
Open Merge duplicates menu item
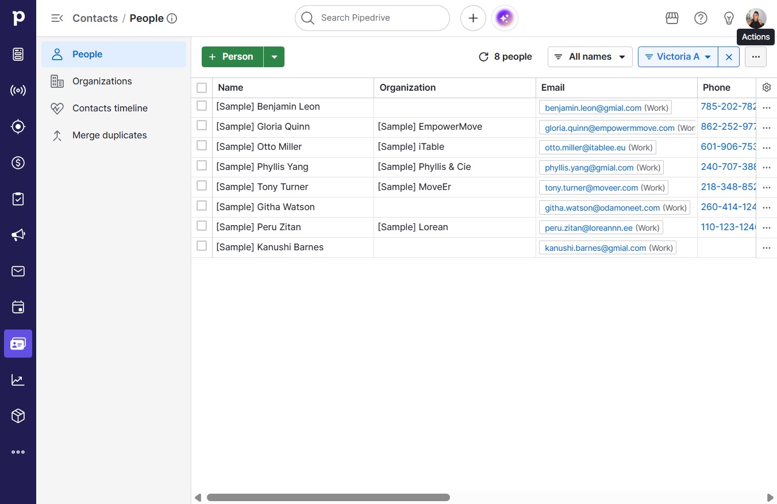[114, 135]
